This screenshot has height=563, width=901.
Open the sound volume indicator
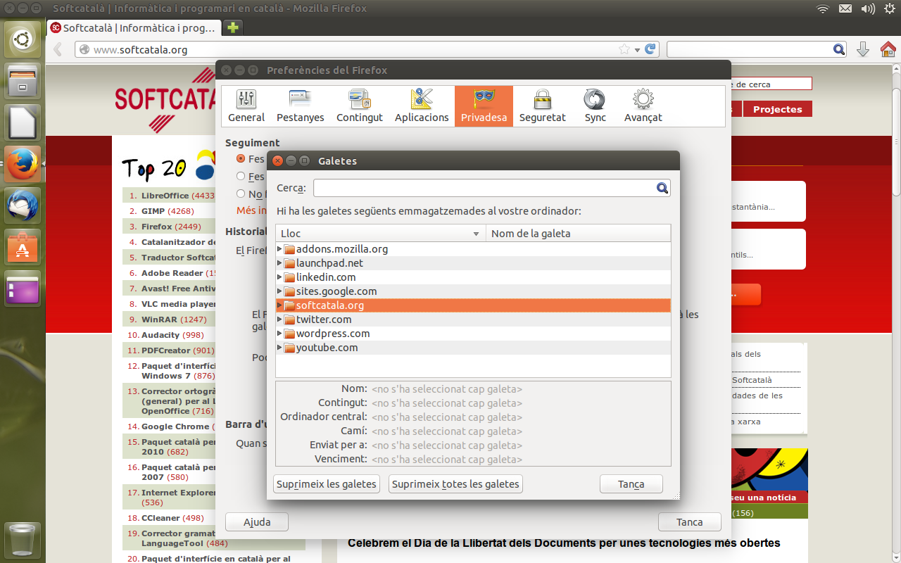click(x=867, y=8)
